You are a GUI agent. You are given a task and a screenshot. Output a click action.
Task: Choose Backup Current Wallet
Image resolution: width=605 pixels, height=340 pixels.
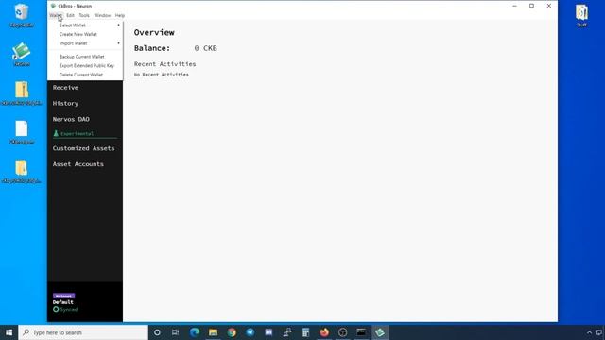pyautogui.click(x=85, y=57)
